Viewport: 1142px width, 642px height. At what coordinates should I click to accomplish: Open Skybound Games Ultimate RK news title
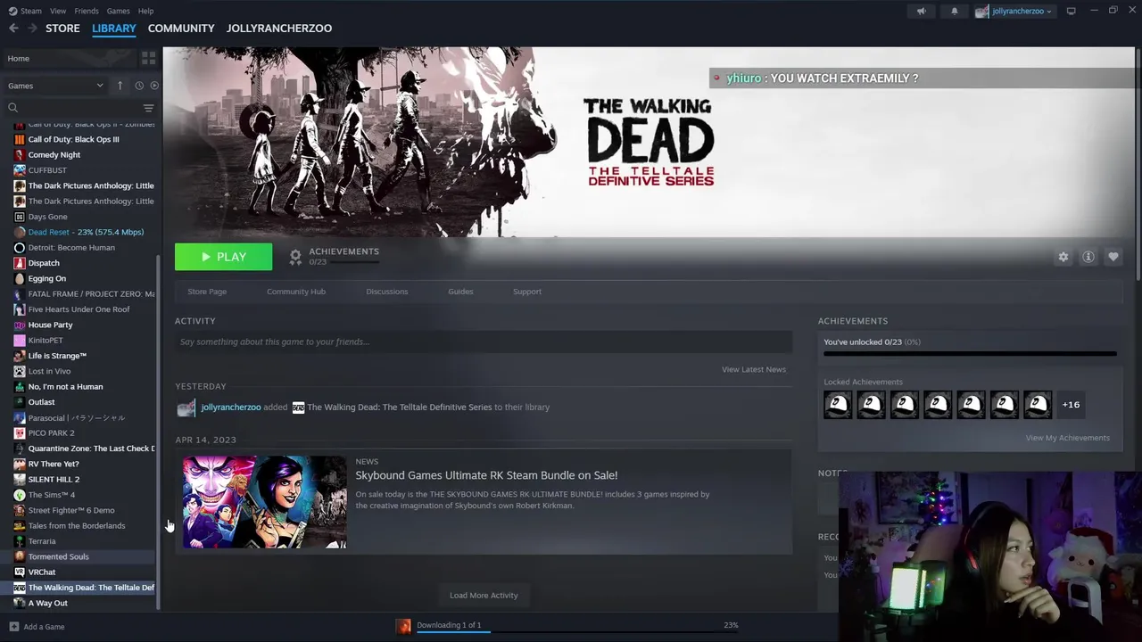click(x=486, y=475)
